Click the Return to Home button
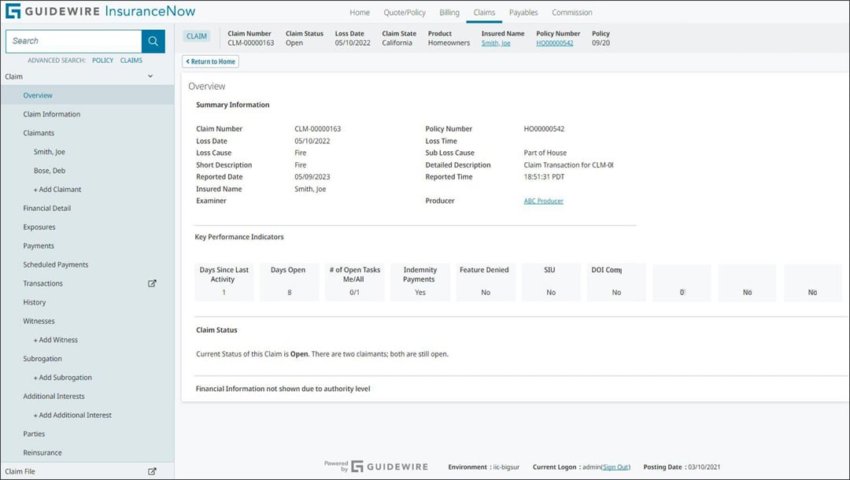 209,61
